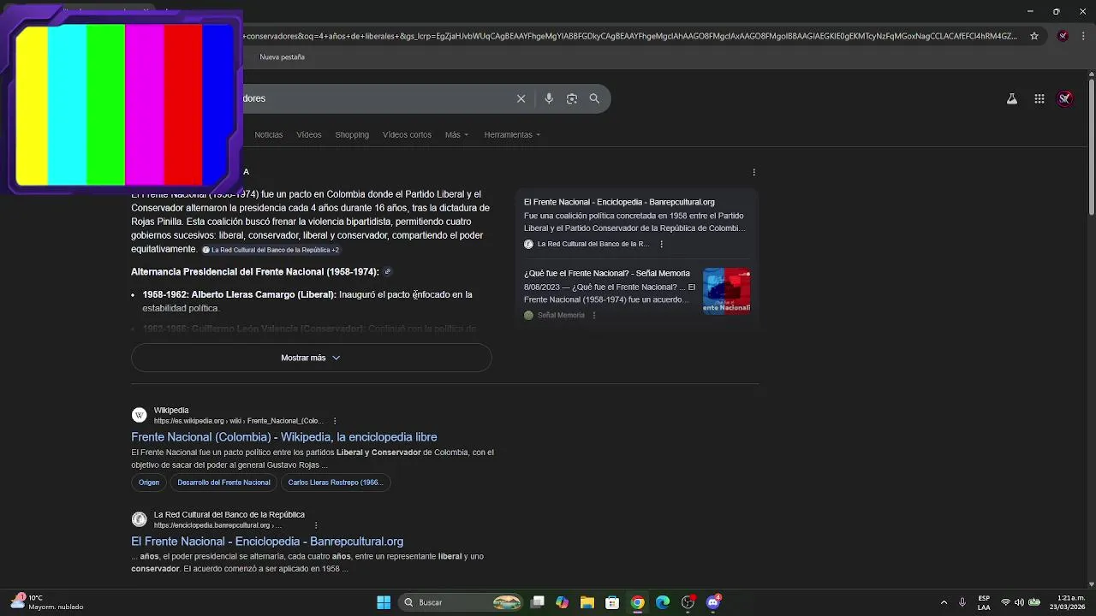
Task: Open the Chrome three-dot menu
Action: 1082,36
